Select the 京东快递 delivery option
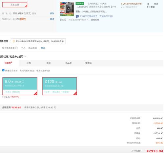Viewport: 164px width, 153px height. point(15,5)
